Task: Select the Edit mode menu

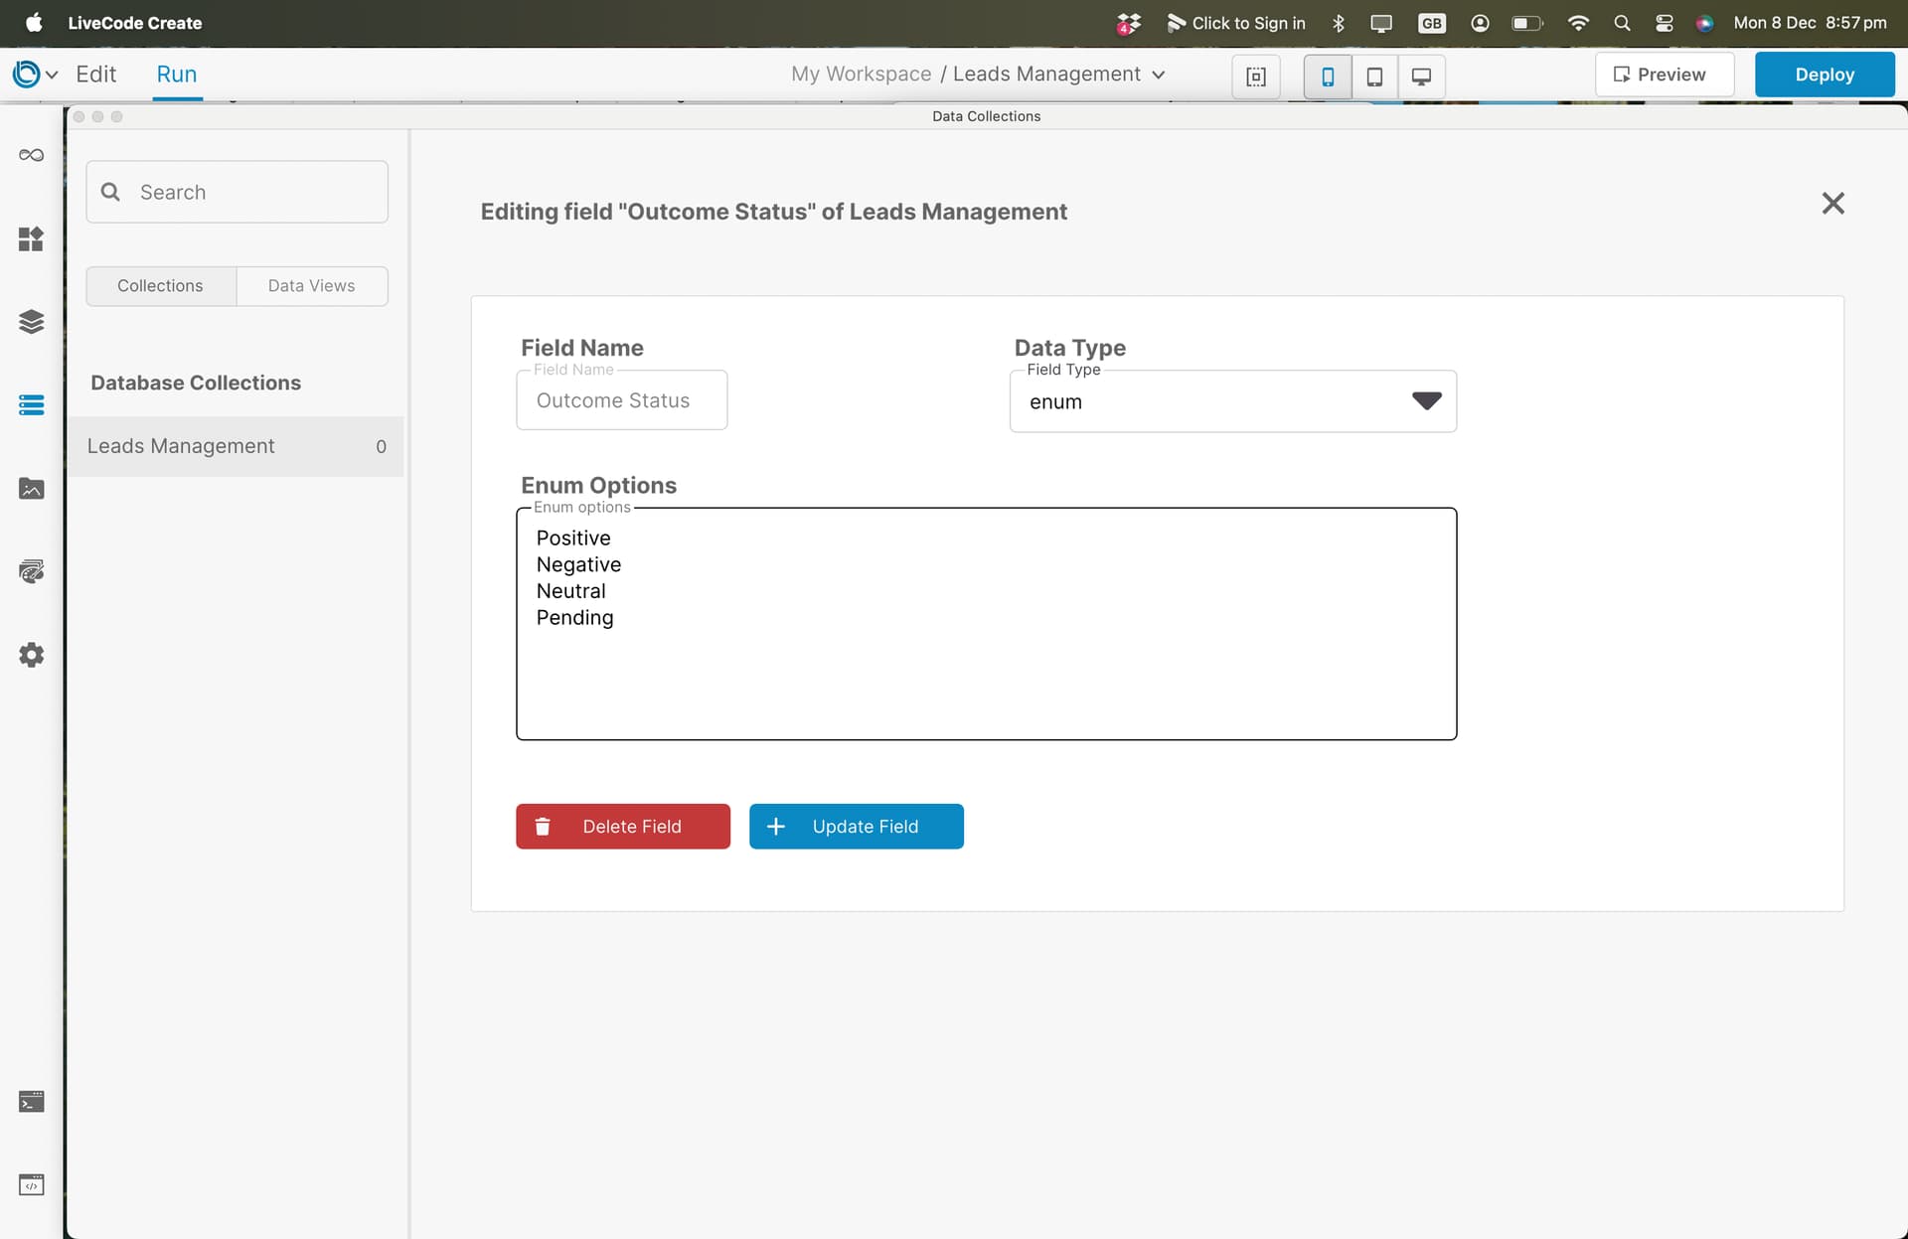Action: coord(95,75)
